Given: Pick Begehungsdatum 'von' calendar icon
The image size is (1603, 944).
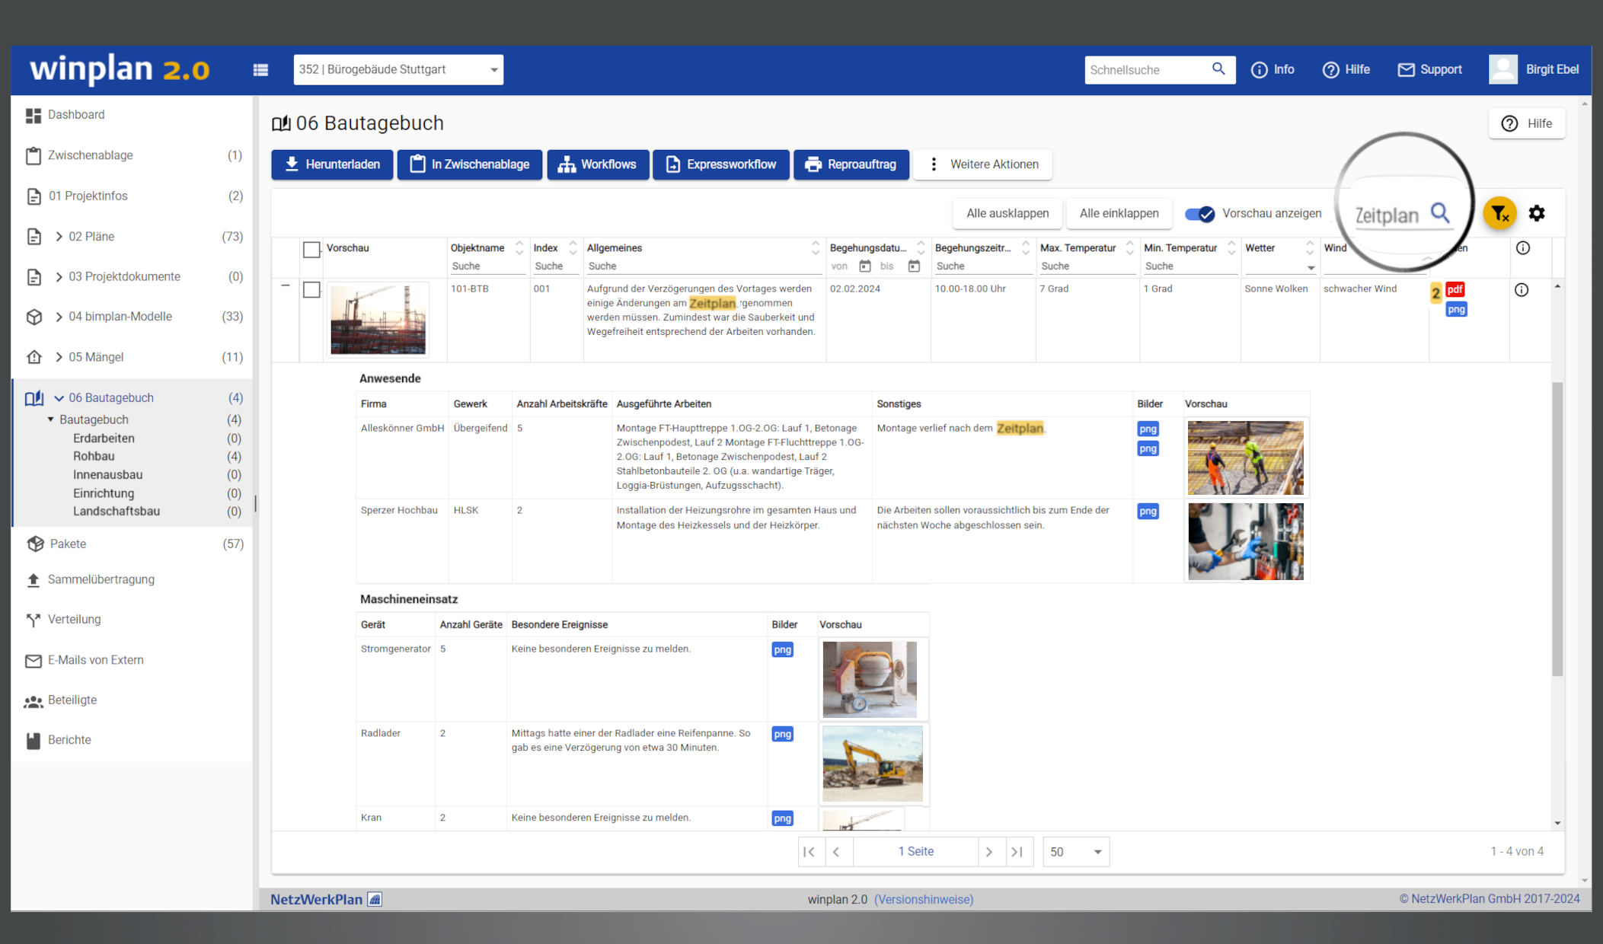Looking at the screenshot, I should click(864, 266).
